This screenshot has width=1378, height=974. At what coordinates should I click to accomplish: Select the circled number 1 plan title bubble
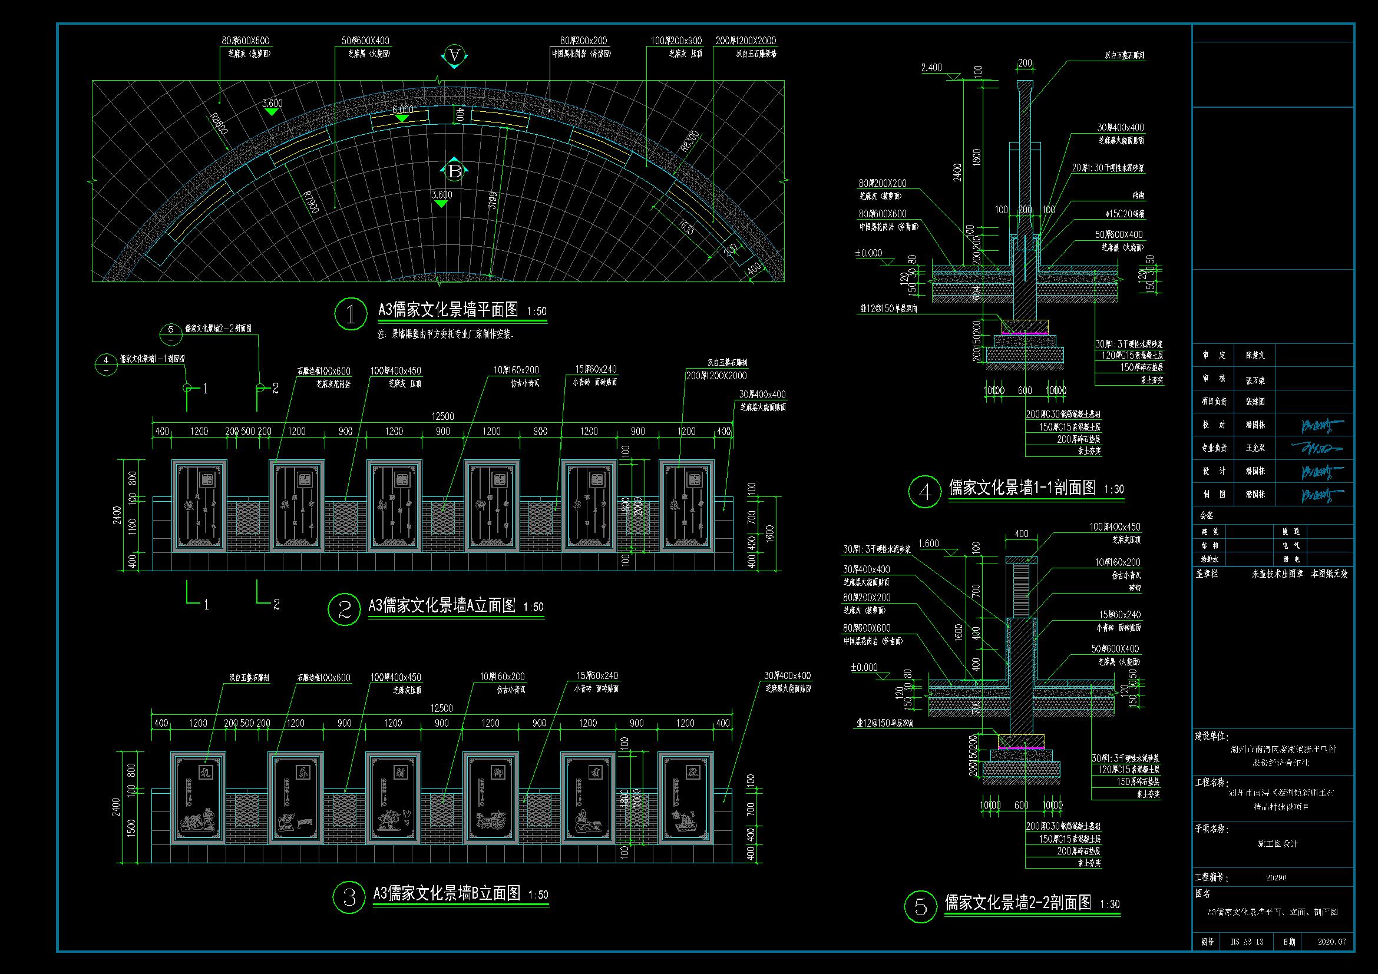pyautogui.click(x=351, y=314)
